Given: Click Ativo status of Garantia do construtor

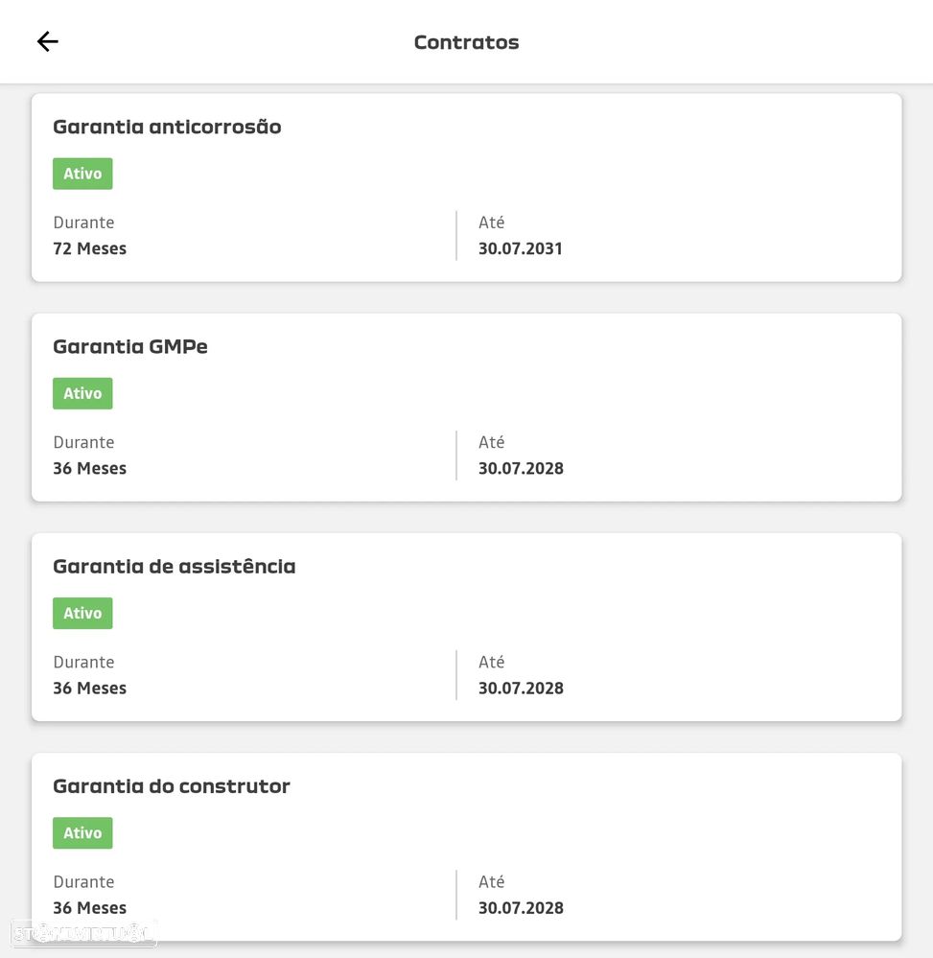Looking at the screenshot, I should (82, 832).
